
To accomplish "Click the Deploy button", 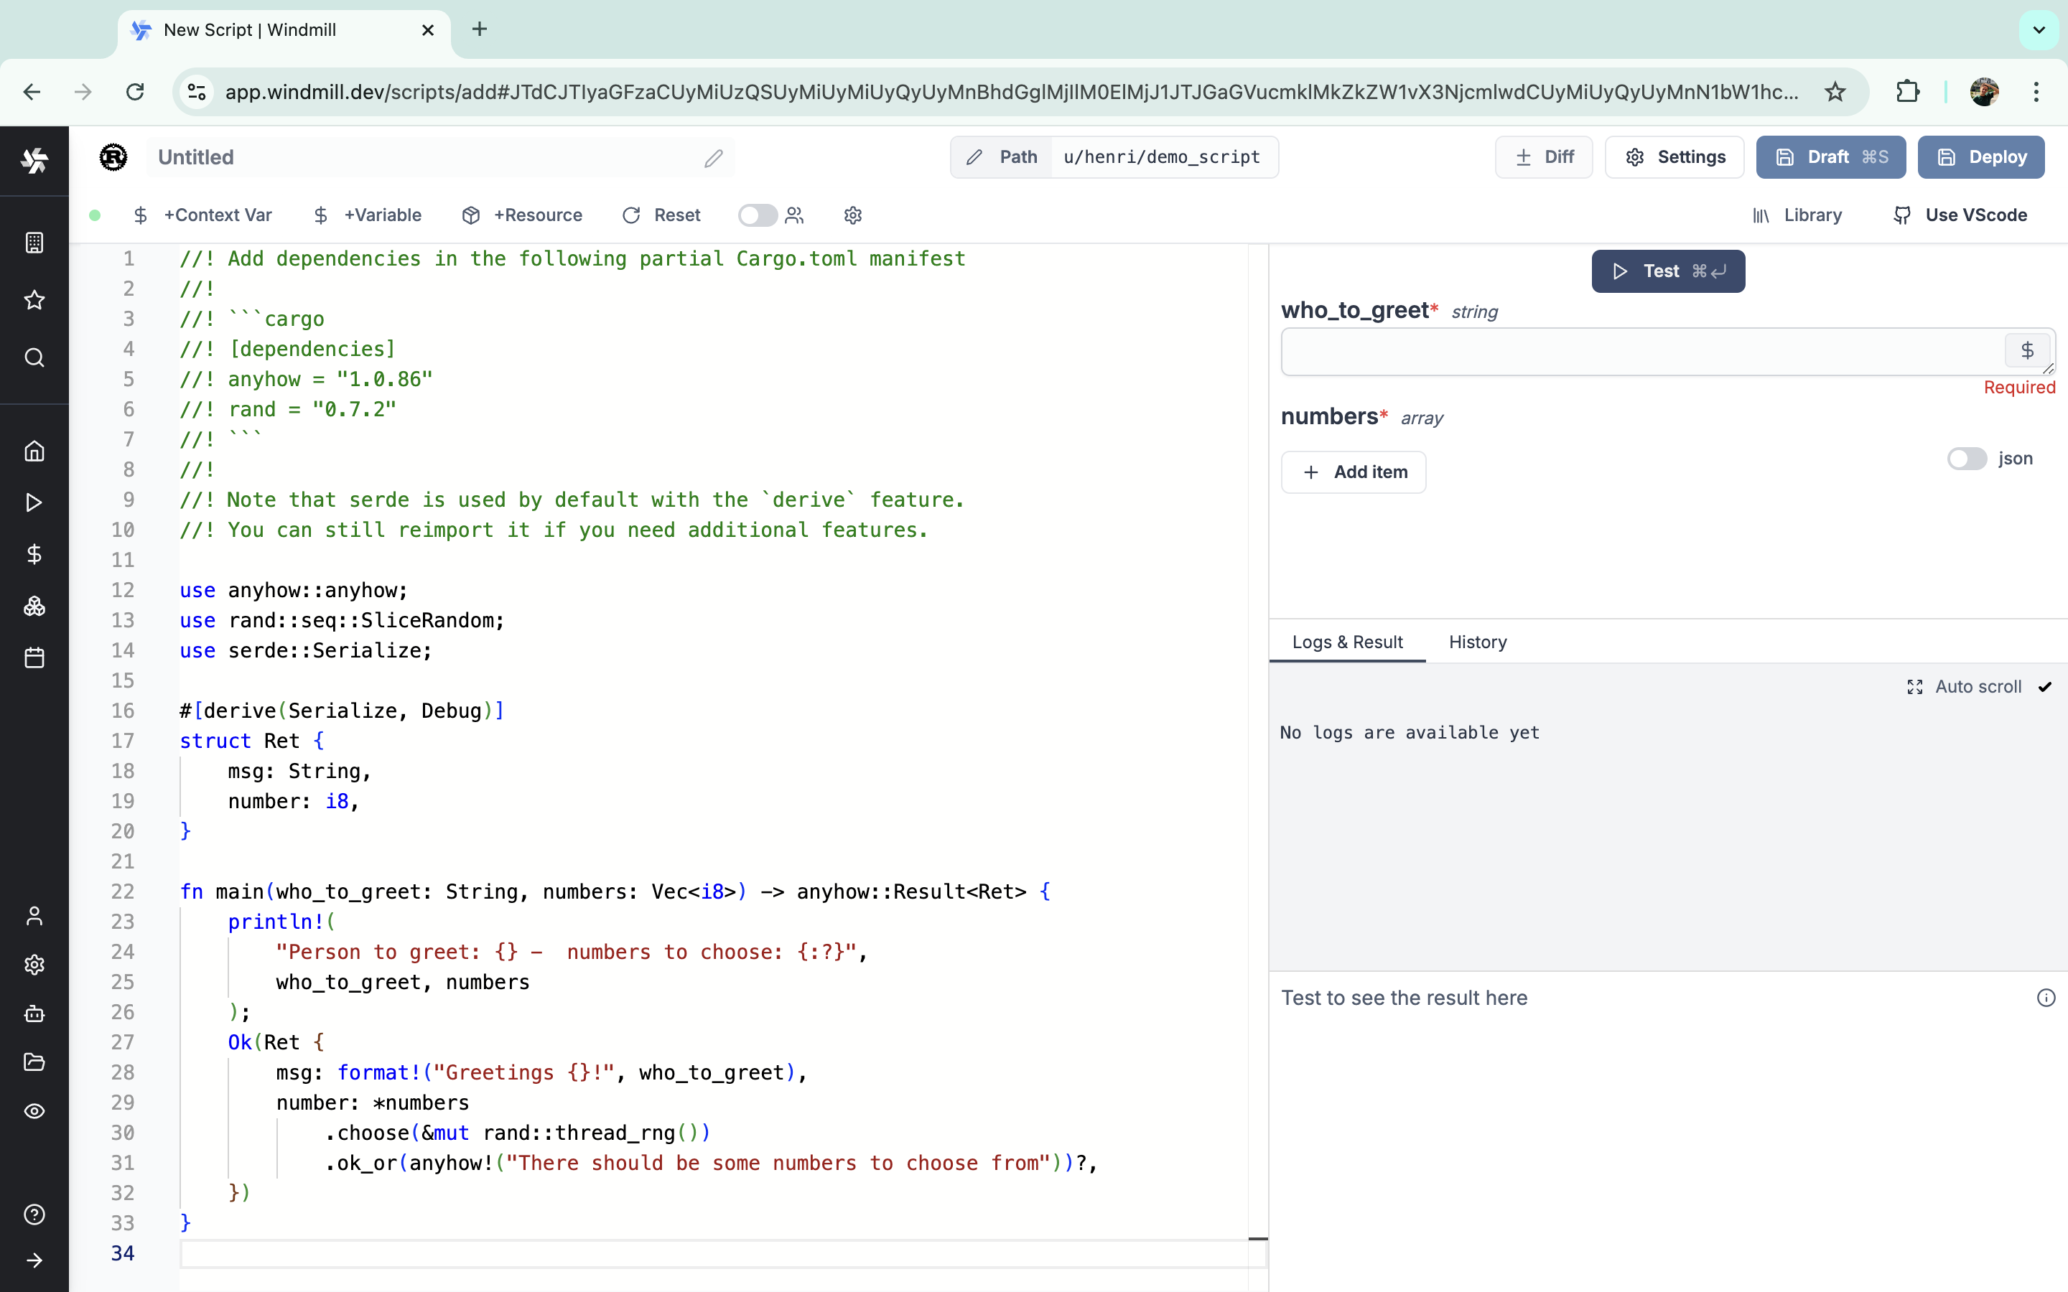I will click(x=1981, y=156).
